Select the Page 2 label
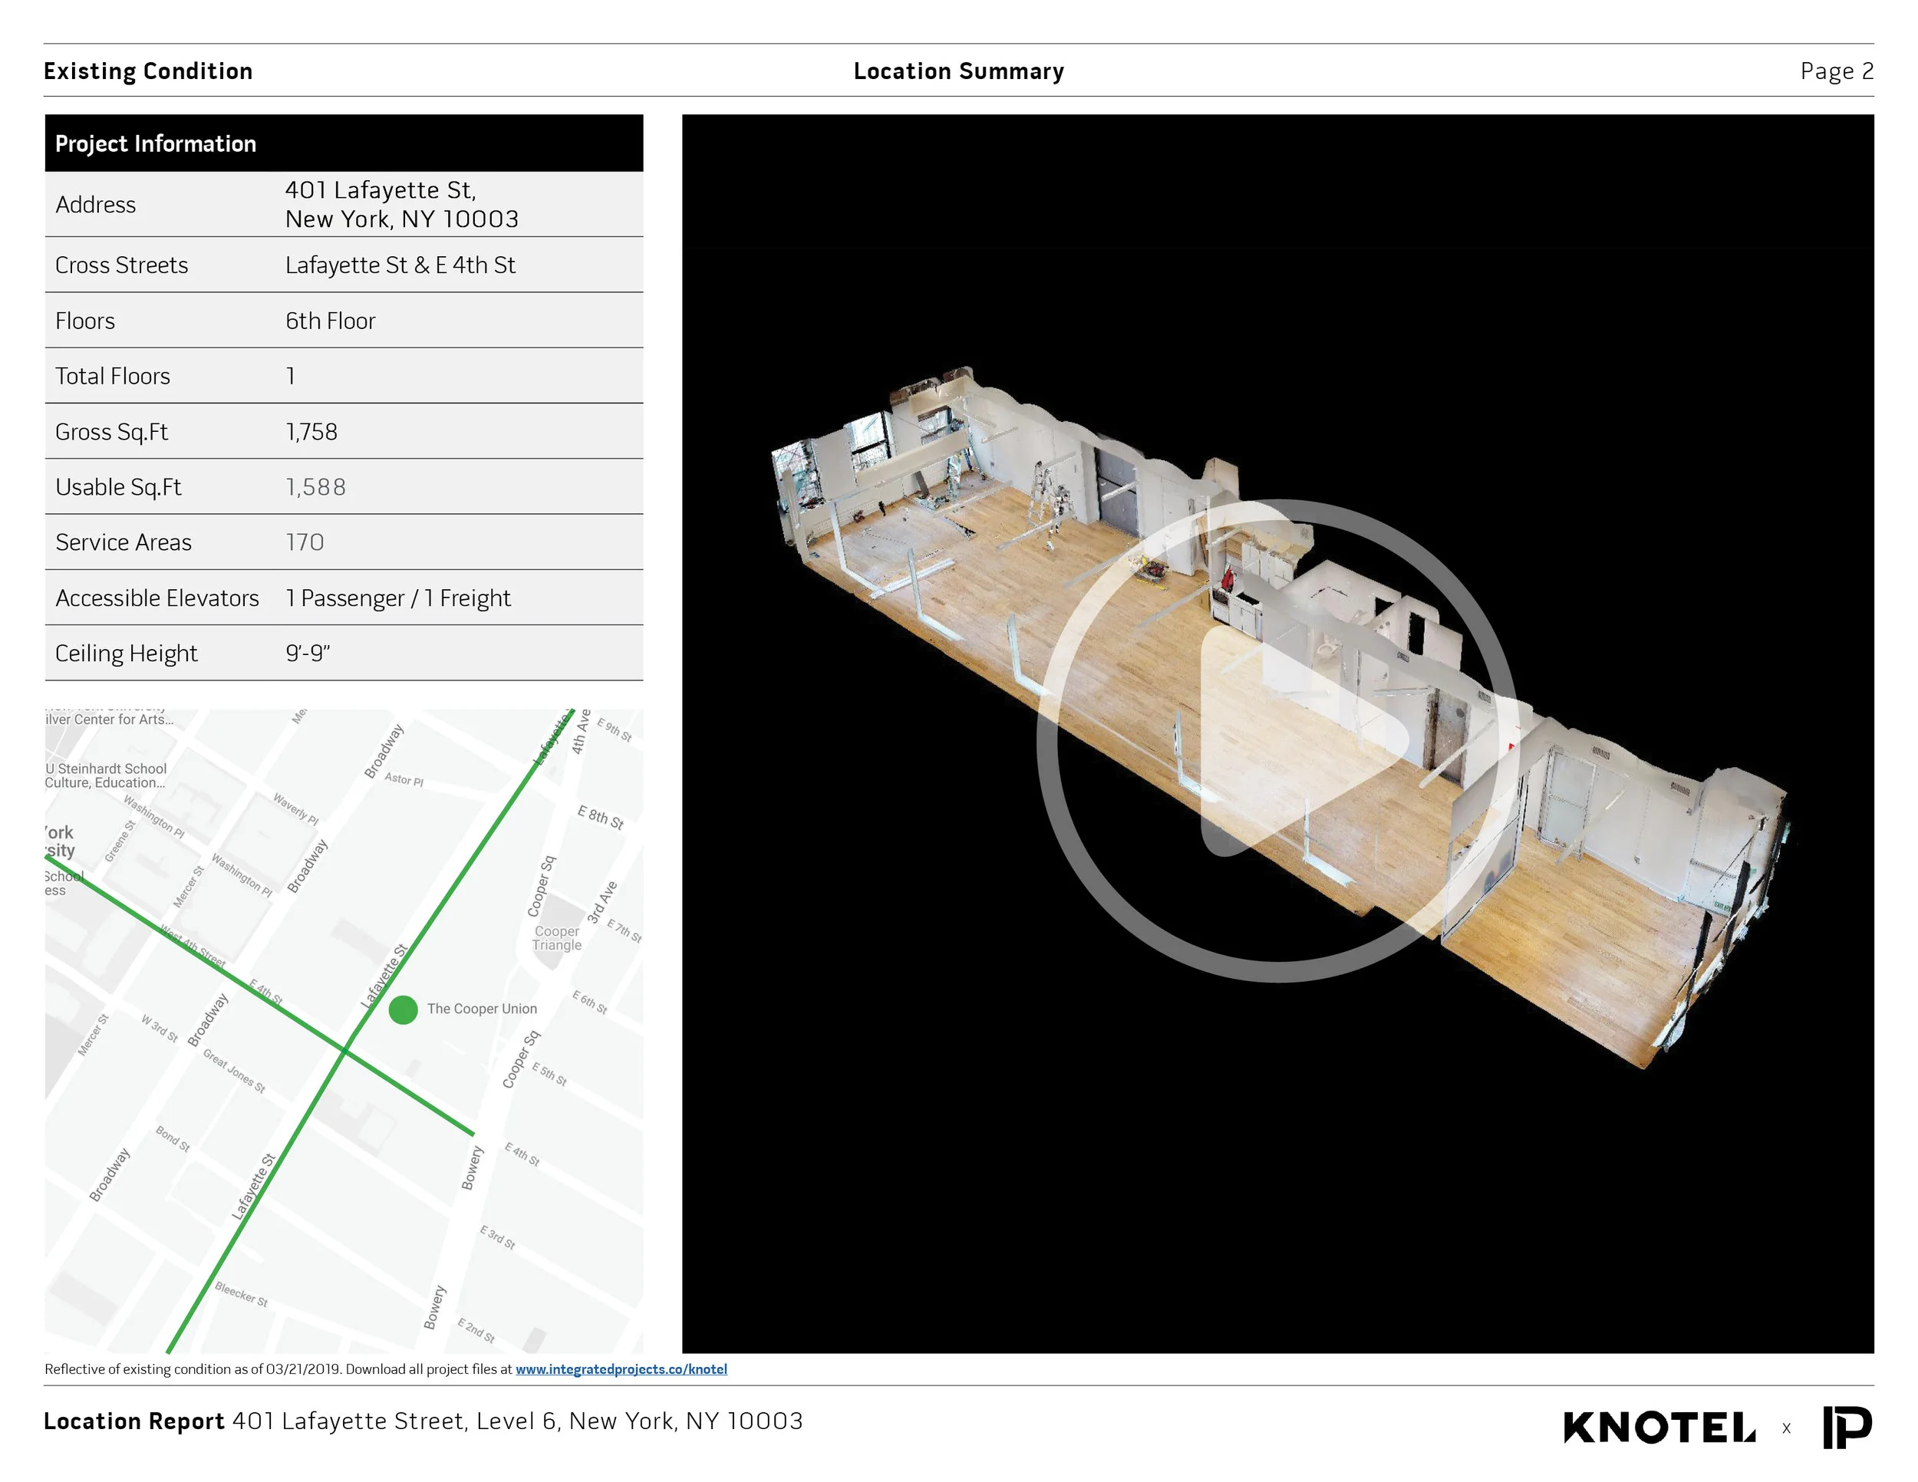This screenshot has height=1482, width=1918. [x=1837, y=71]
